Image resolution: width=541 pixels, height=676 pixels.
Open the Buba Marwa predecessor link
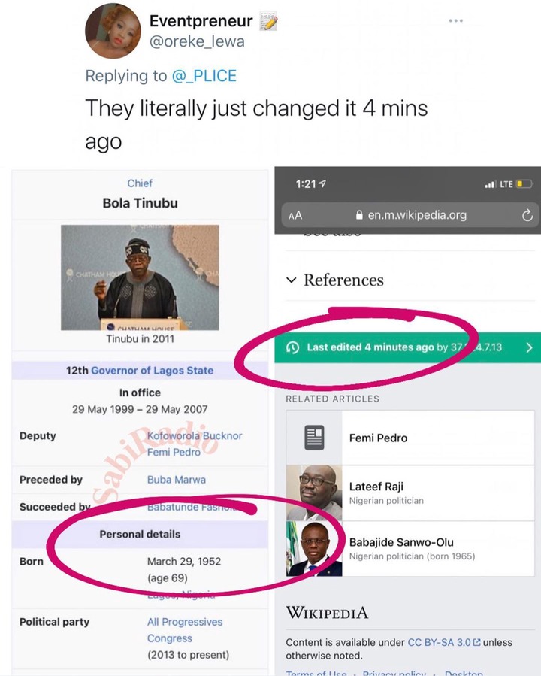[177, 480]
